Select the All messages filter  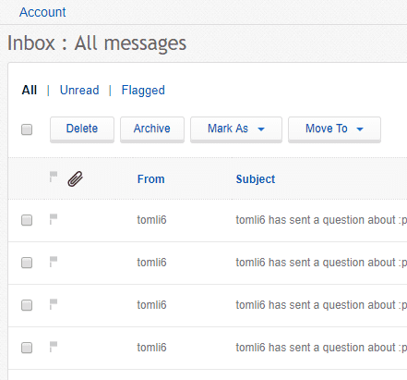[30, 91]
